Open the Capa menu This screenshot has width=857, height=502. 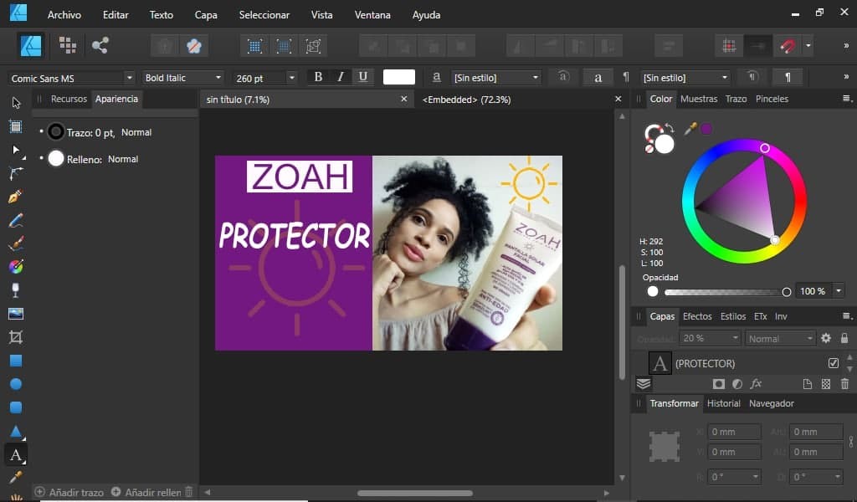(x=206, y=15)
